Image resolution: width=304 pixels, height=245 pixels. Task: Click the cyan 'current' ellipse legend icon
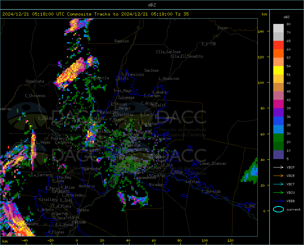pos(278,209)
